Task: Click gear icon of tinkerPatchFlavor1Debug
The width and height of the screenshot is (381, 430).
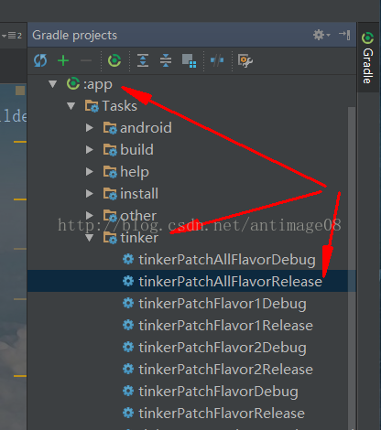Action: 128,303
